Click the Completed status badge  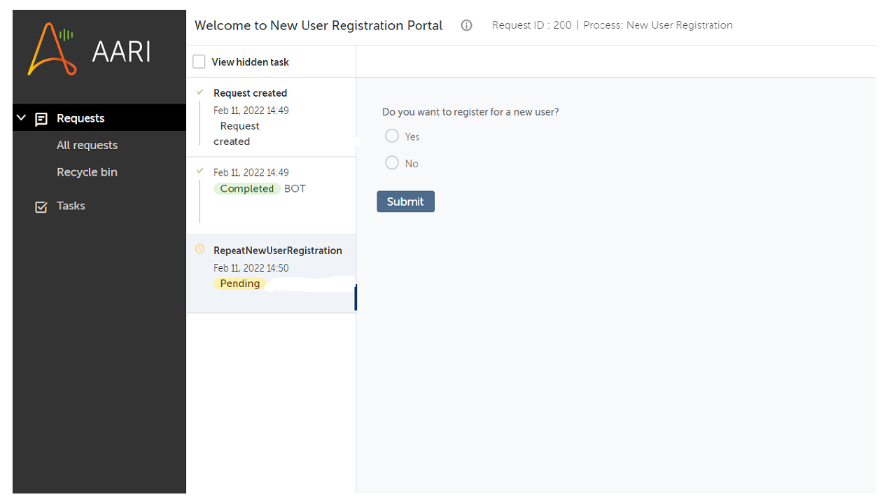(246, 189)
